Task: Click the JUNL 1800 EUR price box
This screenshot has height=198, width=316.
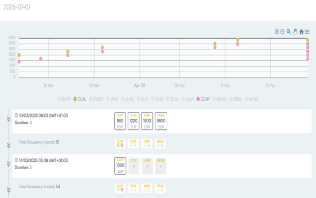Action: 147,121
